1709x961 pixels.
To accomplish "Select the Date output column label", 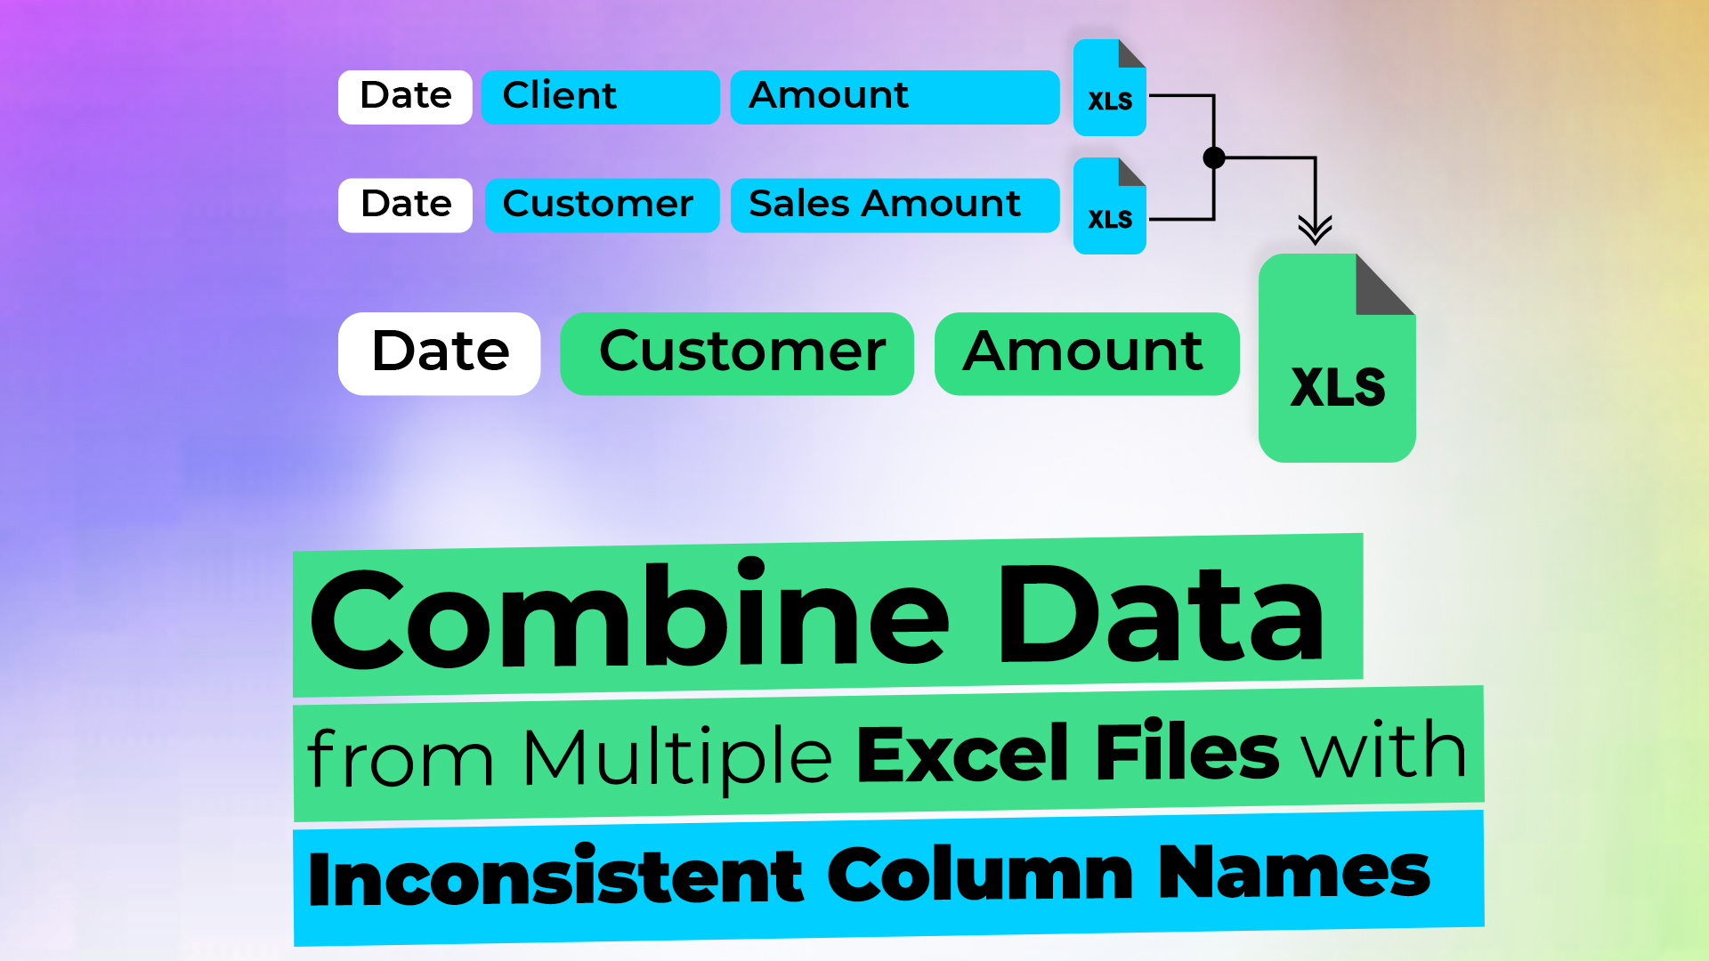I will pyautogui.click(x=442, y=350).
